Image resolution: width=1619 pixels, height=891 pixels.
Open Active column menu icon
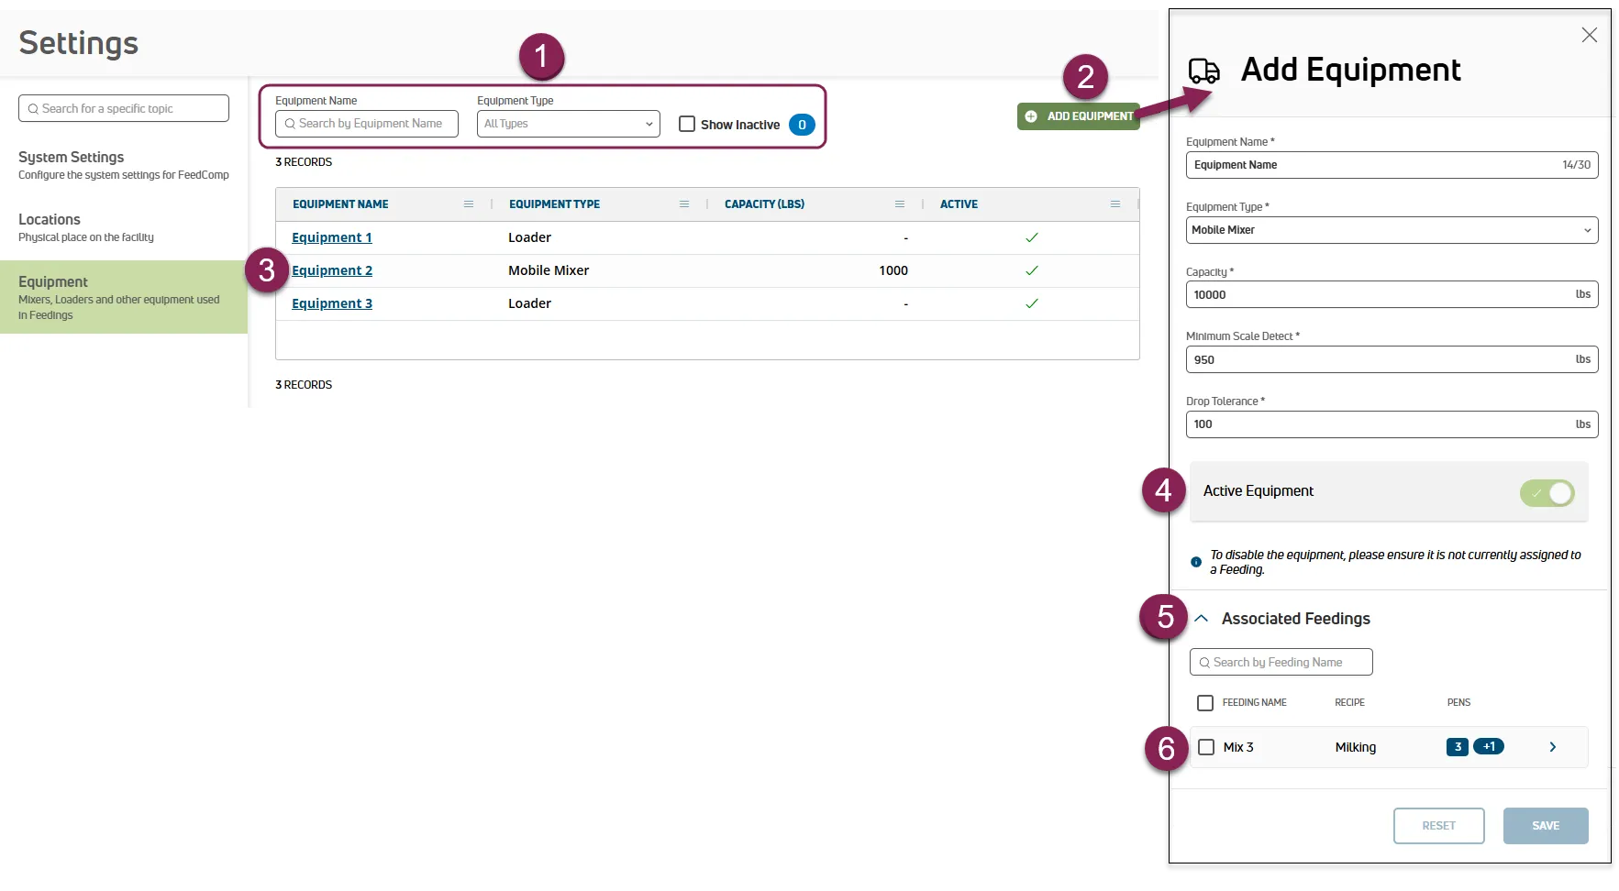(1115, 204)
